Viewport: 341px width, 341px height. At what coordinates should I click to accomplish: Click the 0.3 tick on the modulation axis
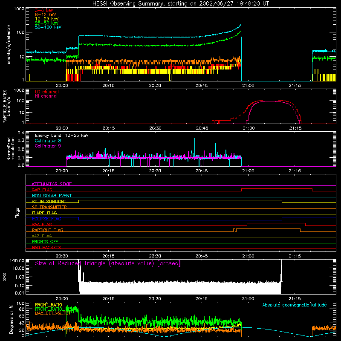click(x=21, y=141)
